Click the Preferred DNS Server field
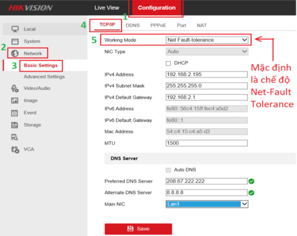 pyautogui.click(x=206, y=181)
